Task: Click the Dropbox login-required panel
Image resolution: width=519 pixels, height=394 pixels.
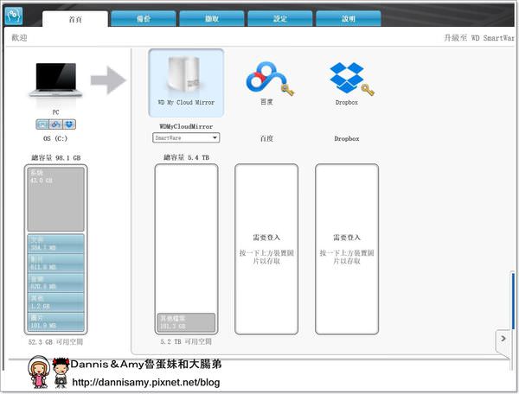Action: coord(347,249)
